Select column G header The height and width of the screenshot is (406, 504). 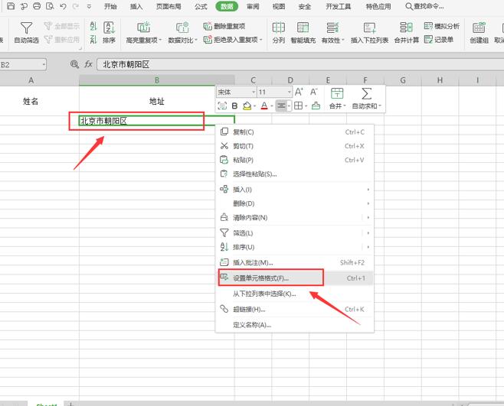pos(403,80)
